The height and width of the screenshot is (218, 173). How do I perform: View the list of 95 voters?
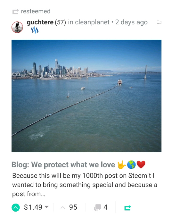click(x=73, y=207)
